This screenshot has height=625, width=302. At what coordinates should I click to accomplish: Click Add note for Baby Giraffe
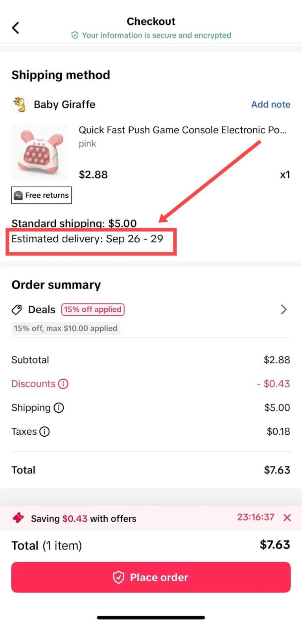point(271,104)
